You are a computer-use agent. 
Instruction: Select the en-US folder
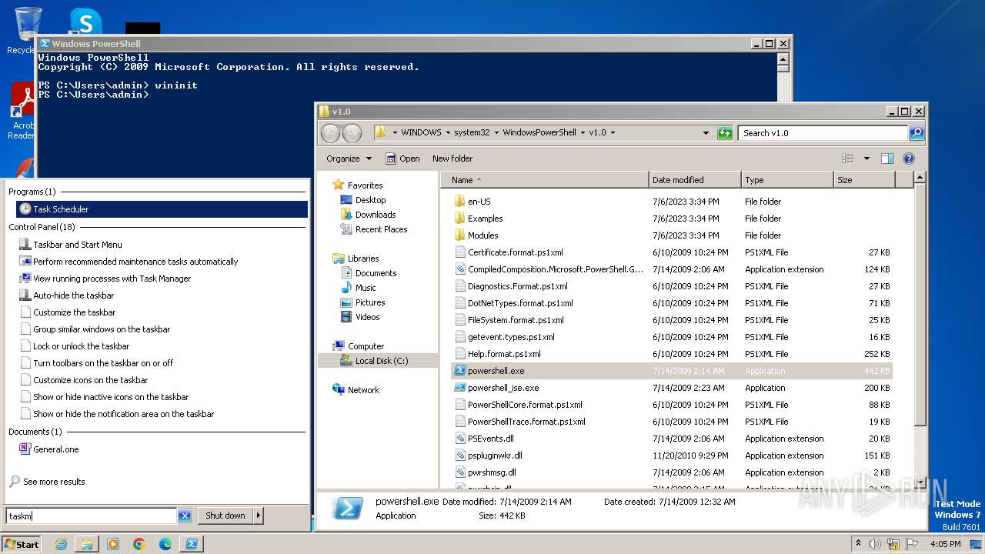click(x=479, y=202)
